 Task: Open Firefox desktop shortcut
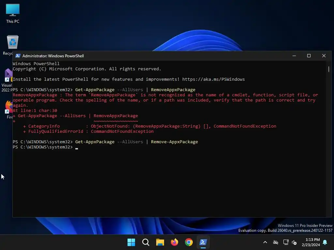(9, 109)
